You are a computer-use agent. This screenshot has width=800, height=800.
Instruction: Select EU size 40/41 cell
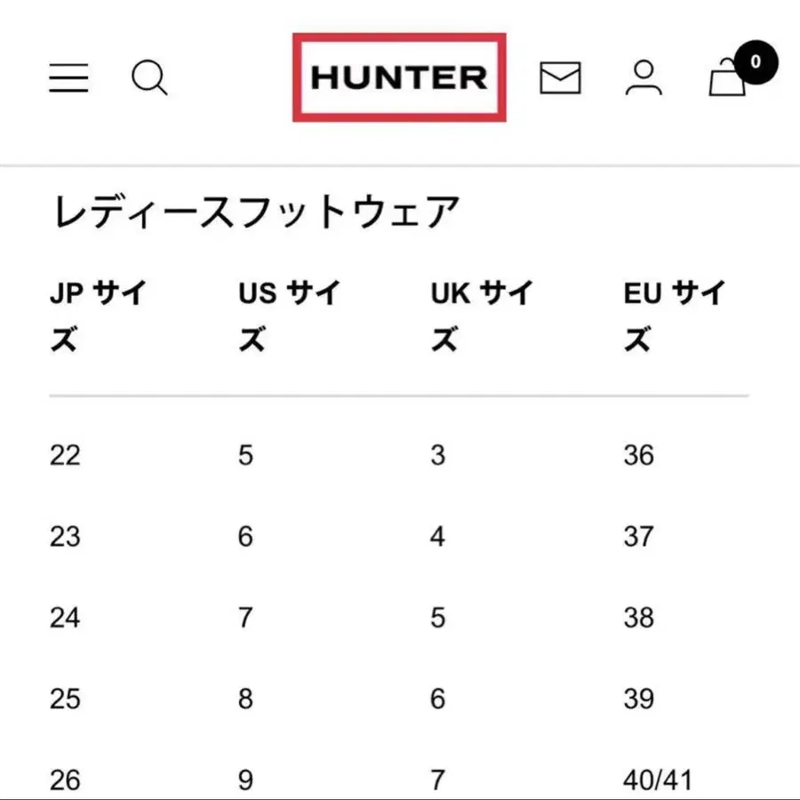(658, 780)
